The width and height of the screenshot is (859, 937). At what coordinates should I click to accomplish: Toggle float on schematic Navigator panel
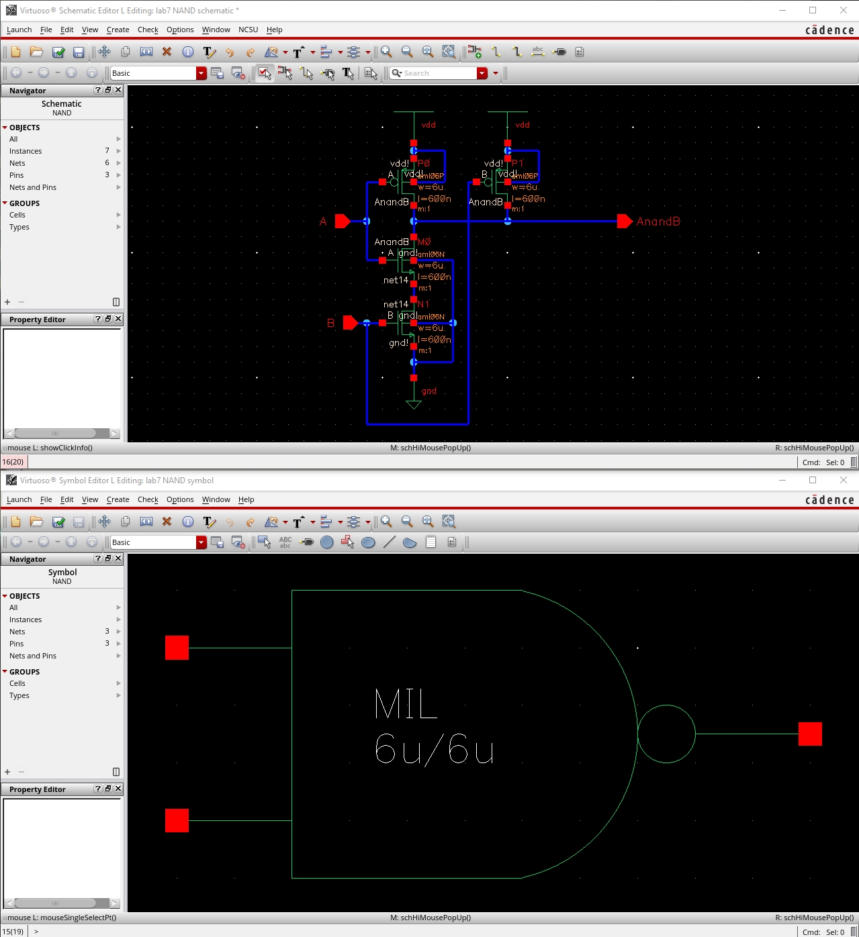point(108,90)
